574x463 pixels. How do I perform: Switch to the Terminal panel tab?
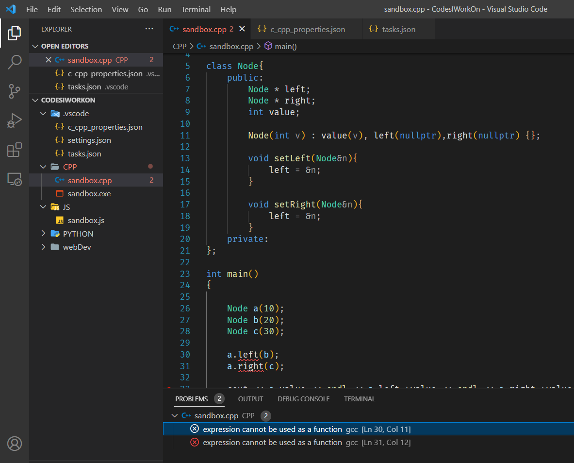[360, 399]
